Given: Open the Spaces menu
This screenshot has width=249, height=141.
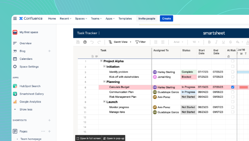Looking at the screenshot, I should pos(81,19).
